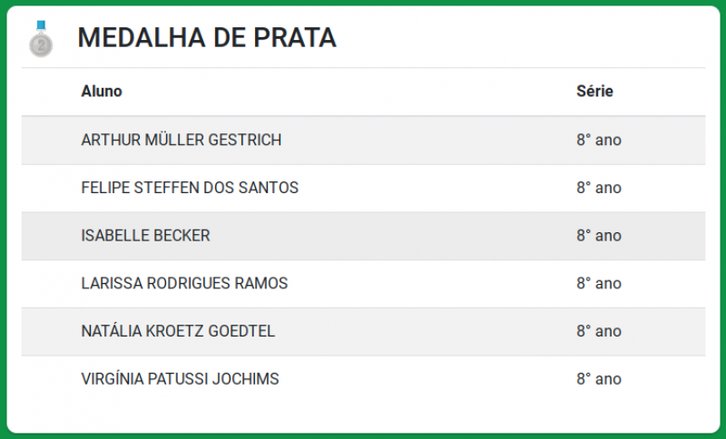Click the Série column header
This screenshot has width=726, height=439.
[594, 91]
